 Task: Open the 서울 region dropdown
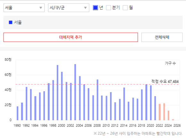point(24,8)
